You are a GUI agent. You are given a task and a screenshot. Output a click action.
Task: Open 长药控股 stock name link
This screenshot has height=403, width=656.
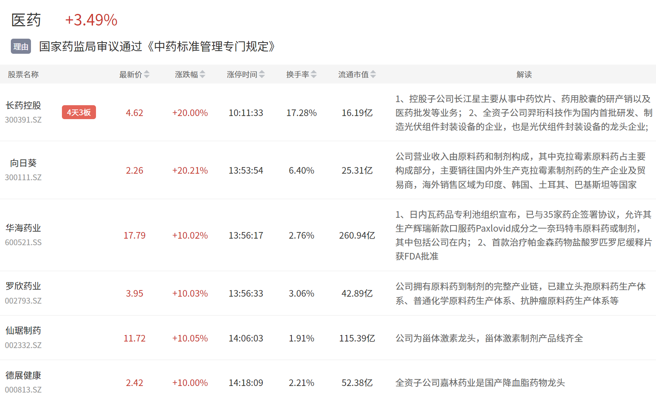pyautogui.click(x=23, y=105)
